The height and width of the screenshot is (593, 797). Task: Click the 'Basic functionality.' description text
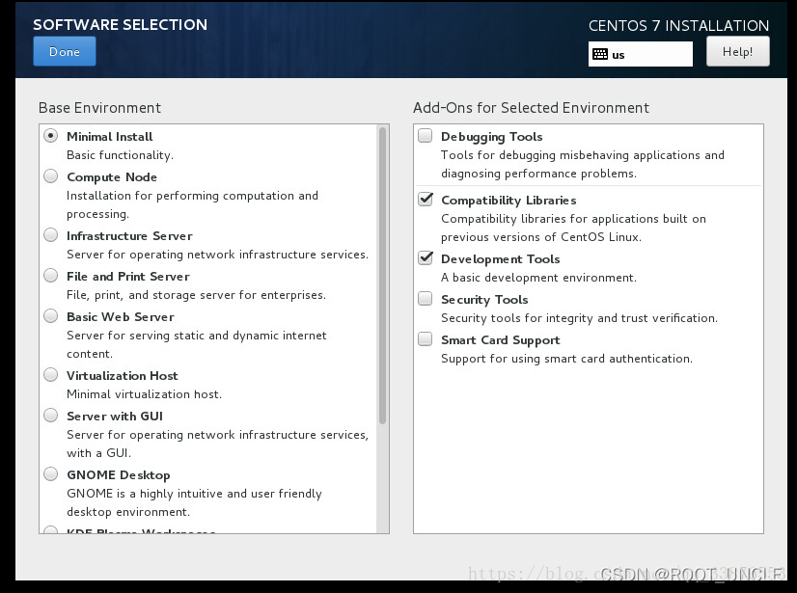pos(120,155)
